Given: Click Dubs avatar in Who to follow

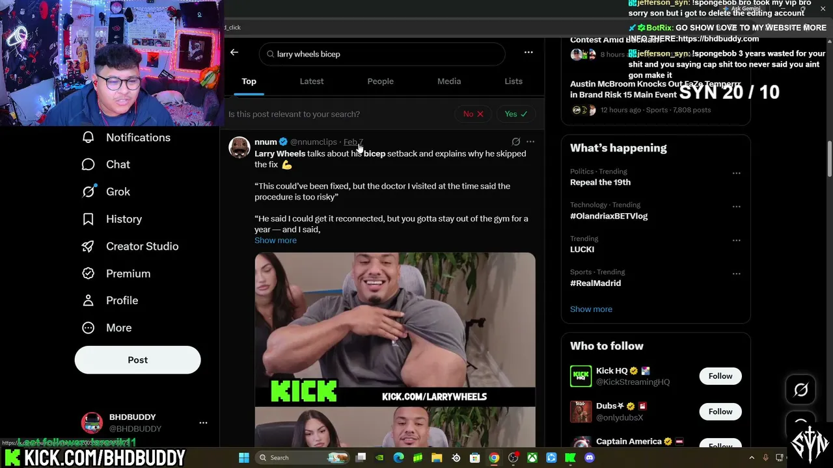Looking at the screenshot, I should click(581, 411).
